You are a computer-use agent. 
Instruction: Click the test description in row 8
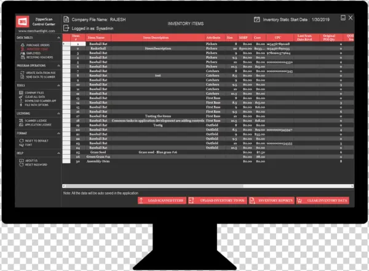click(158, 76)
